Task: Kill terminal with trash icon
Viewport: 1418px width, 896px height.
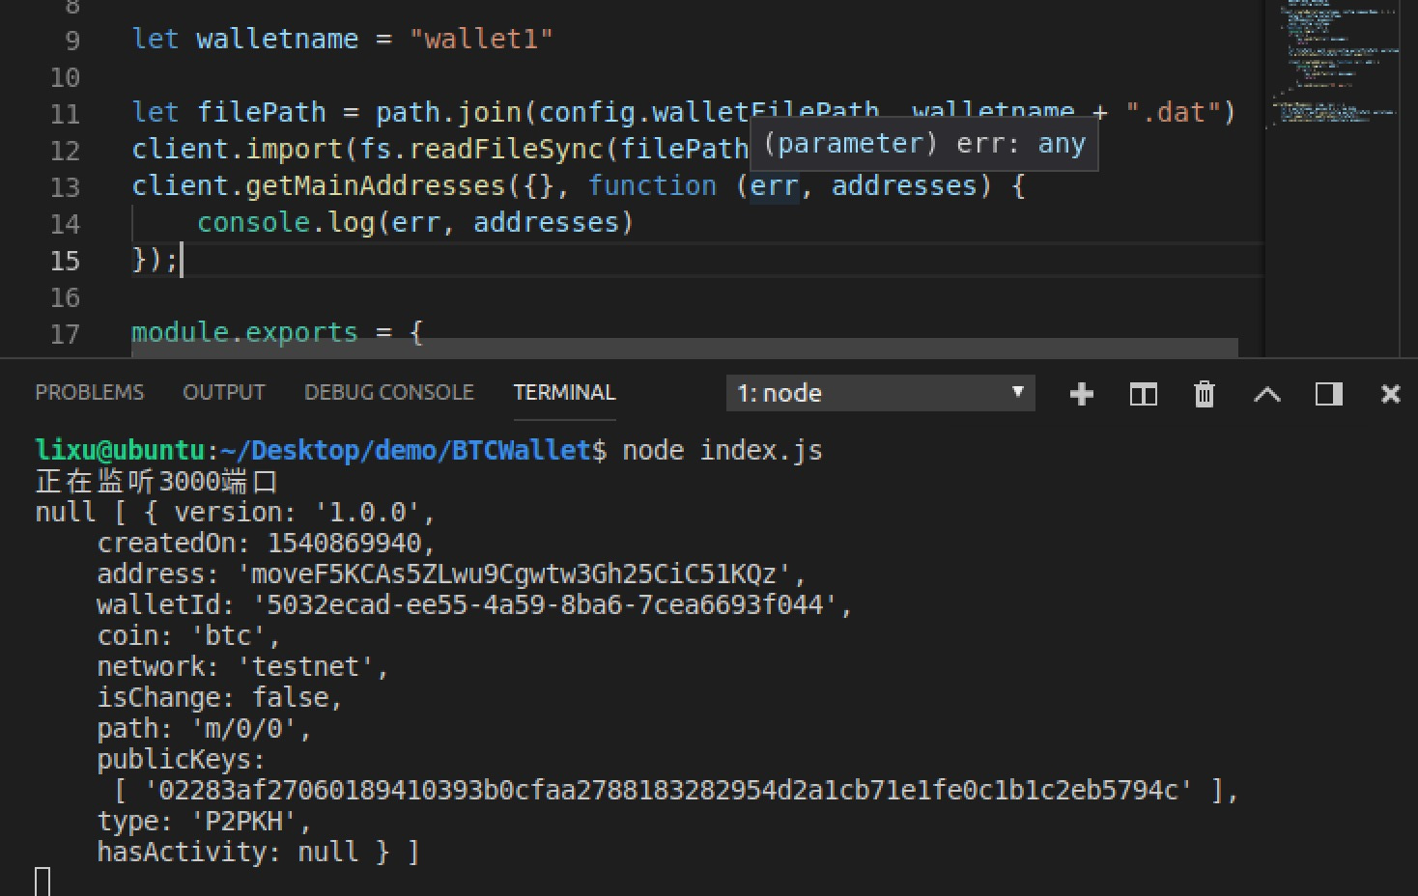Action: click(x=1204, y=394)
